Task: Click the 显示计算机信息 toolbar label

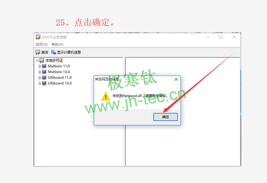Action: tap(69, 52)
